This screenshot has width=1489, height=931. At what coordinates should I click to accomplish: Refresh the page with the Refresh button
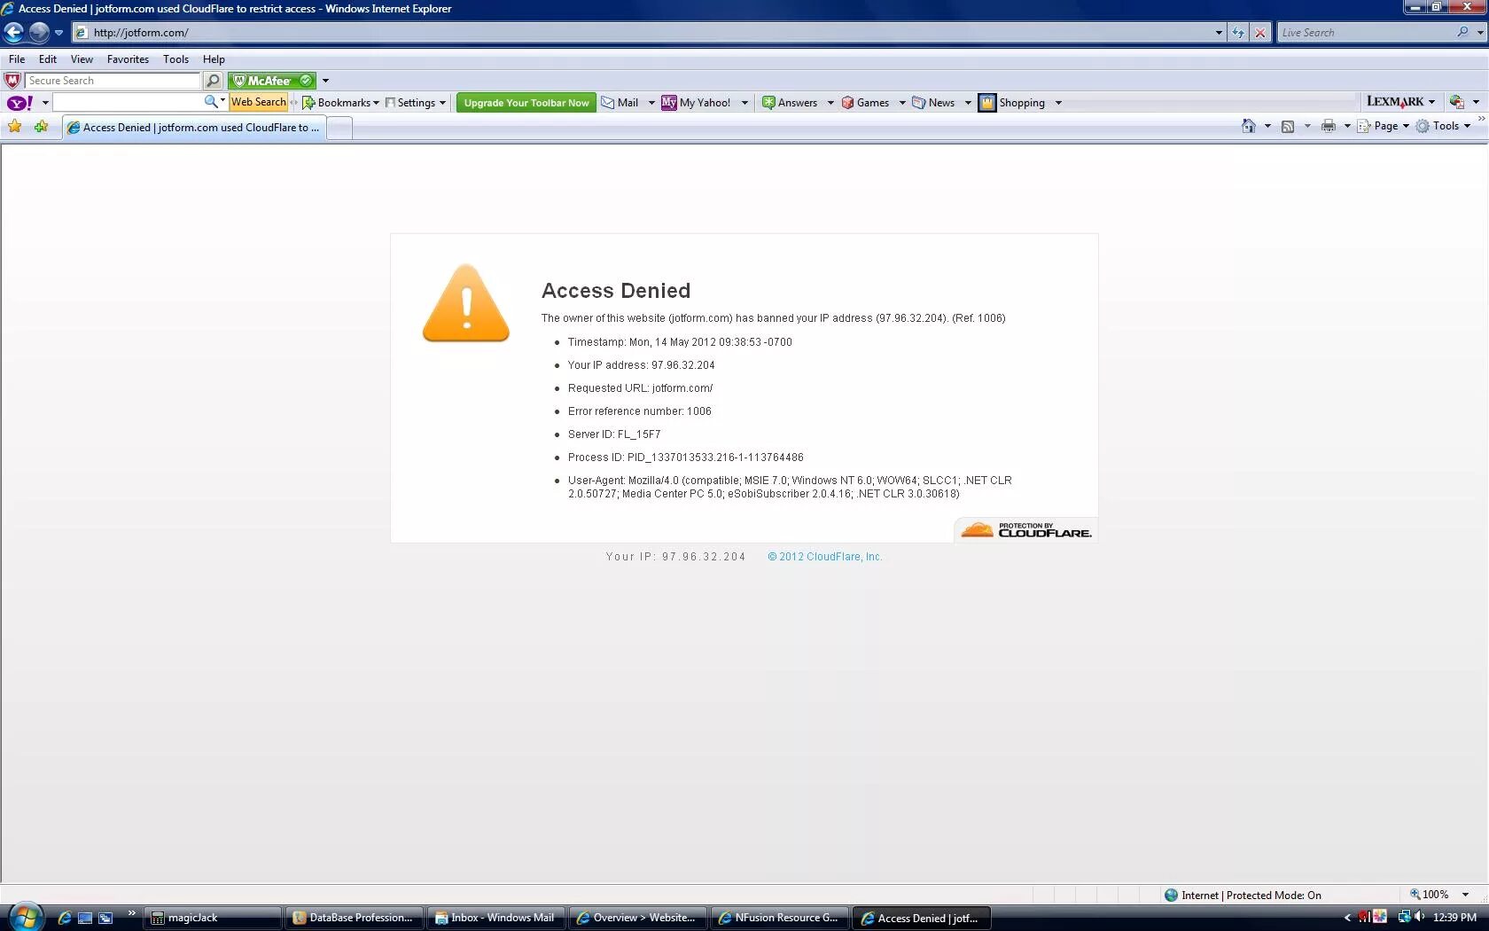pos(1238,33)
